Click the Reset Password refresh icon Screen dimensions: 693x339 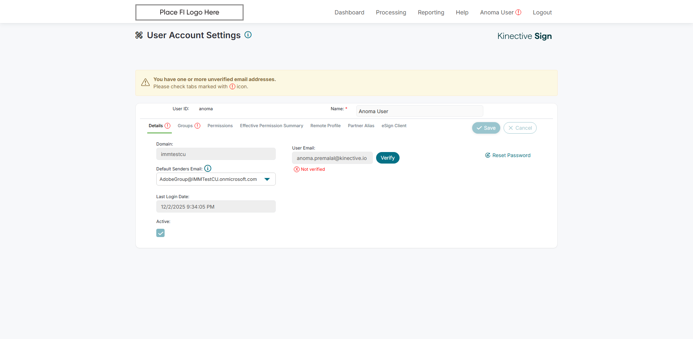tap(488, 155)
